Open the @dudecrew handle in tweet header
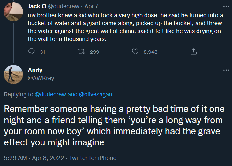The height and width of the screenshot is (166, 232). tap(64, 6)
